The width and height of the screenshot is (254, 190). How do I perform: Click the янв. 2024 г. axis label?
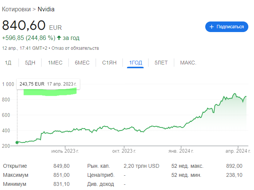point(181,151)
